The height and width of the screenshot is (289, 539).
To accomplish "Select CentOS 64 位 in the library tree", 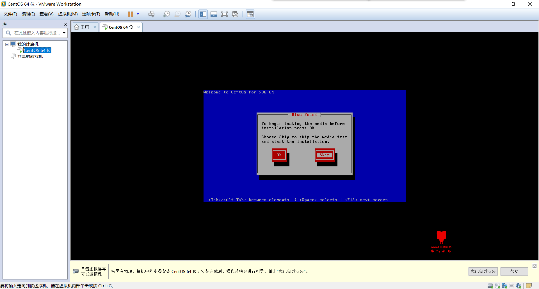I will point(37,51).
